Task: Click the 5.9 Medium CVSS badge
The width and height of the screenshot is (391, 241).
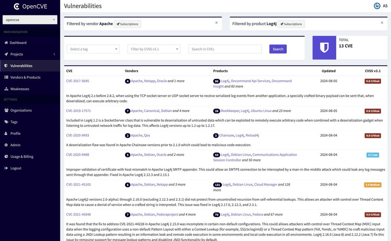Action: click(372, 185)
